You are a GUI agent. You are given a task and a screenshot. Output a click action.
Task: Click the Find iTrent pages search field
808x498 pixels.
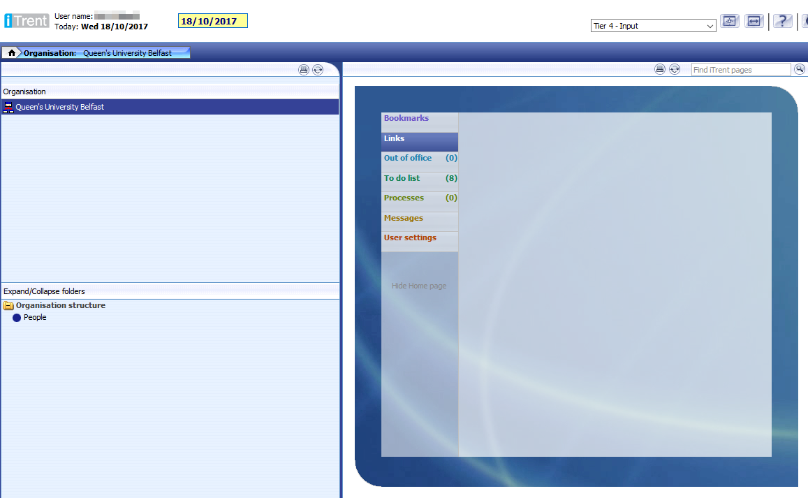tap(740, 70)
